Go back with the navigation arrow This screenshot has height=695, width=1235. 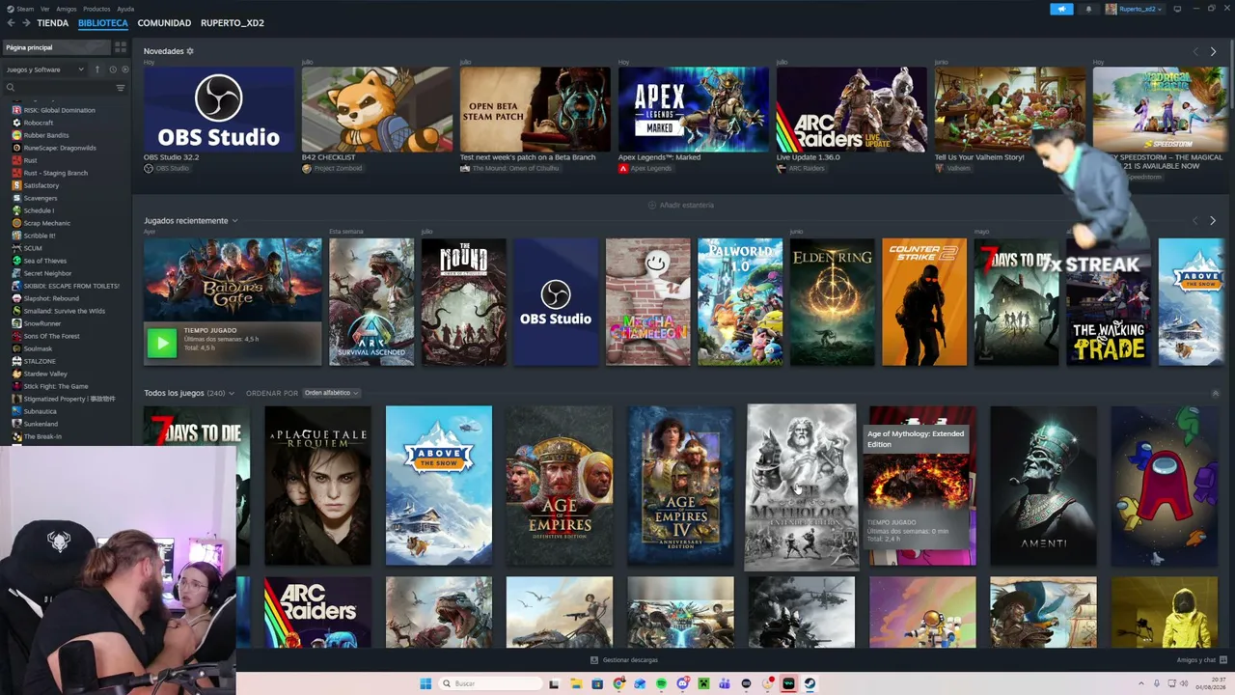point(11,23)
